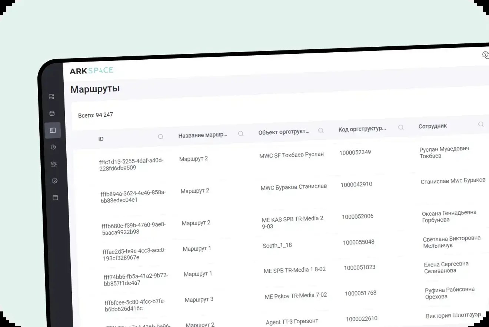Select ID fffb894a-3624-4e46-858a-6b88edec04e1
Viewport: 489px width, 327px height.
click(133, 196)
